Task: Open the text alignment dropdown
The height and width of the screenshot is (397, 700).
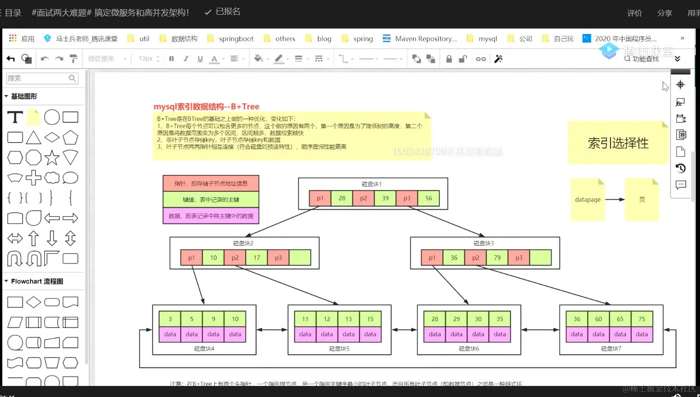Action: [237, 58]
